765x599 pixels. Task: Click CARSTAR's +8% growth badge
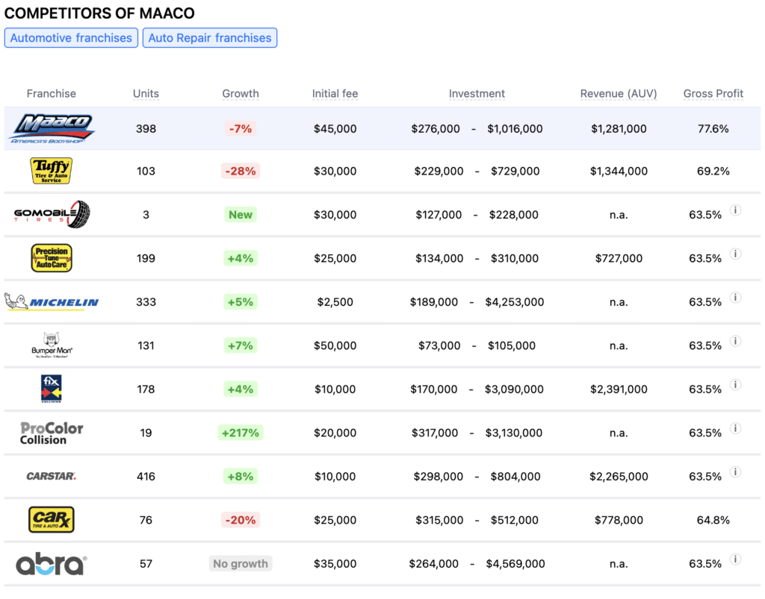coord(241,476)
